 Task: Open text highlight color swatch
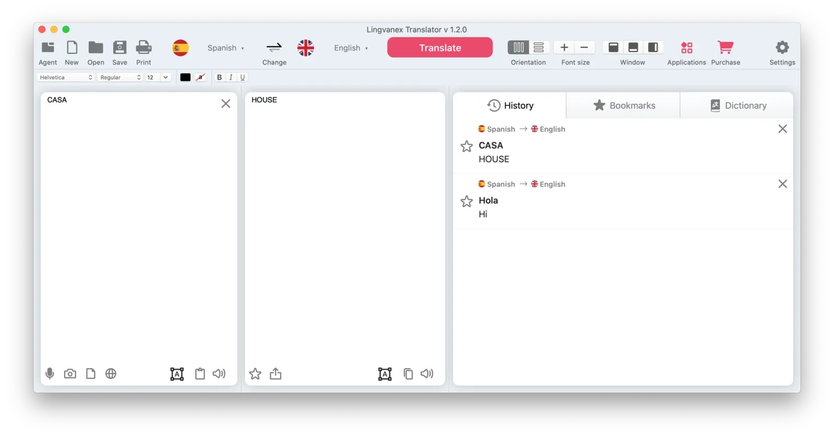[x=200, y=78]
